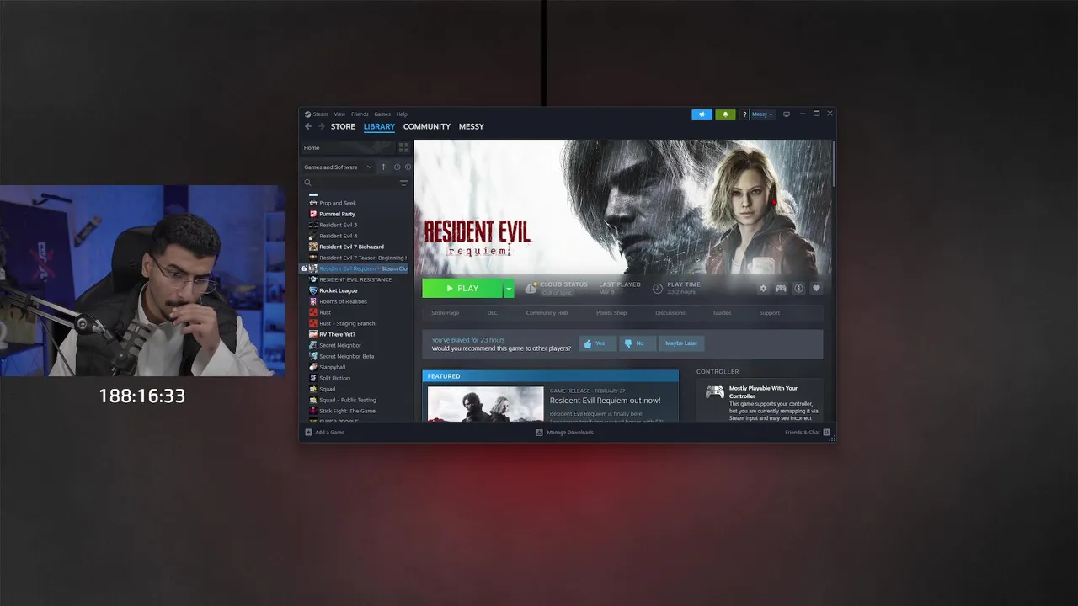The height and width of the screenshot is (606, 1078).
Task: Go forward with the right arrow
Action: click(x=321, y=126)
